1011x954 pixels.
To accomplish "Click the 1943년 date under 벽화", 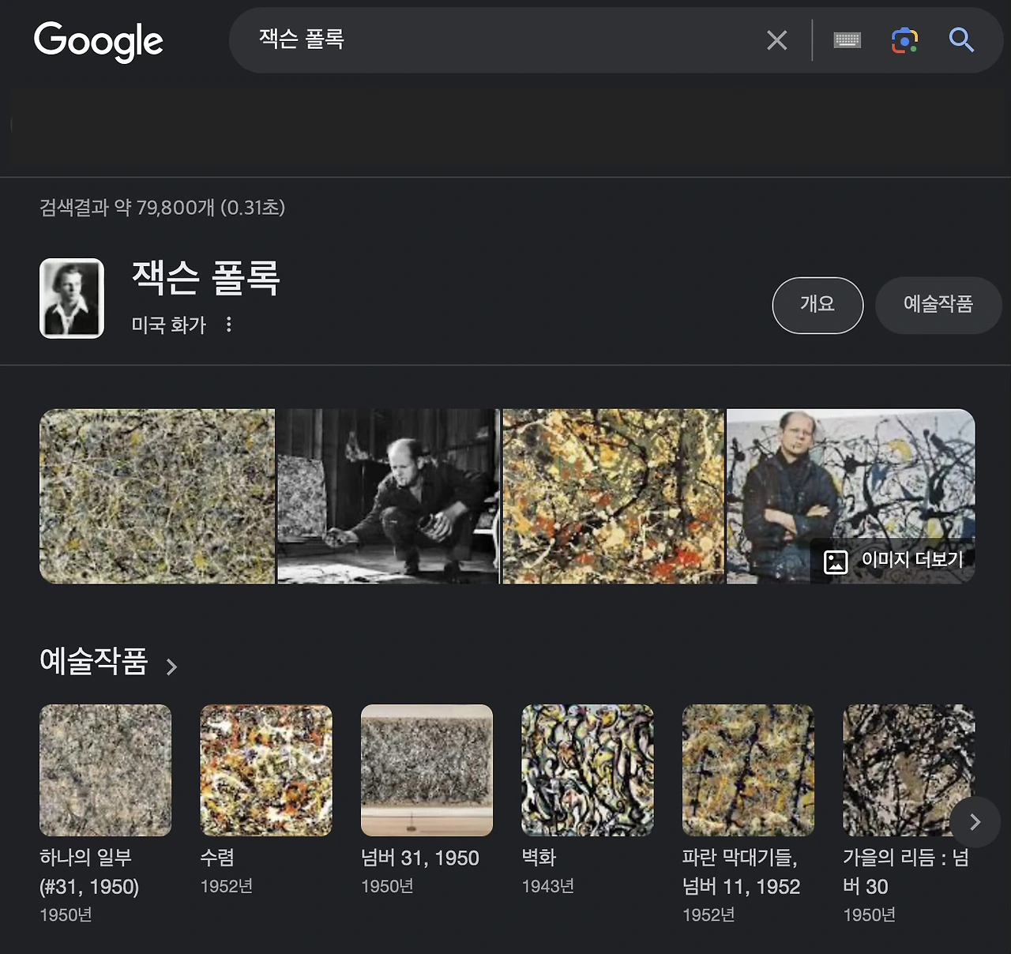I will 548,886.
